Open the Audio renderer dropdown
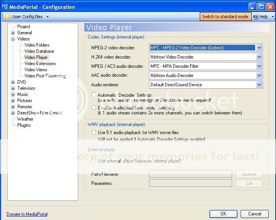Image resolution: width=276 pixels, height=220 pixels. click(259, 85)
